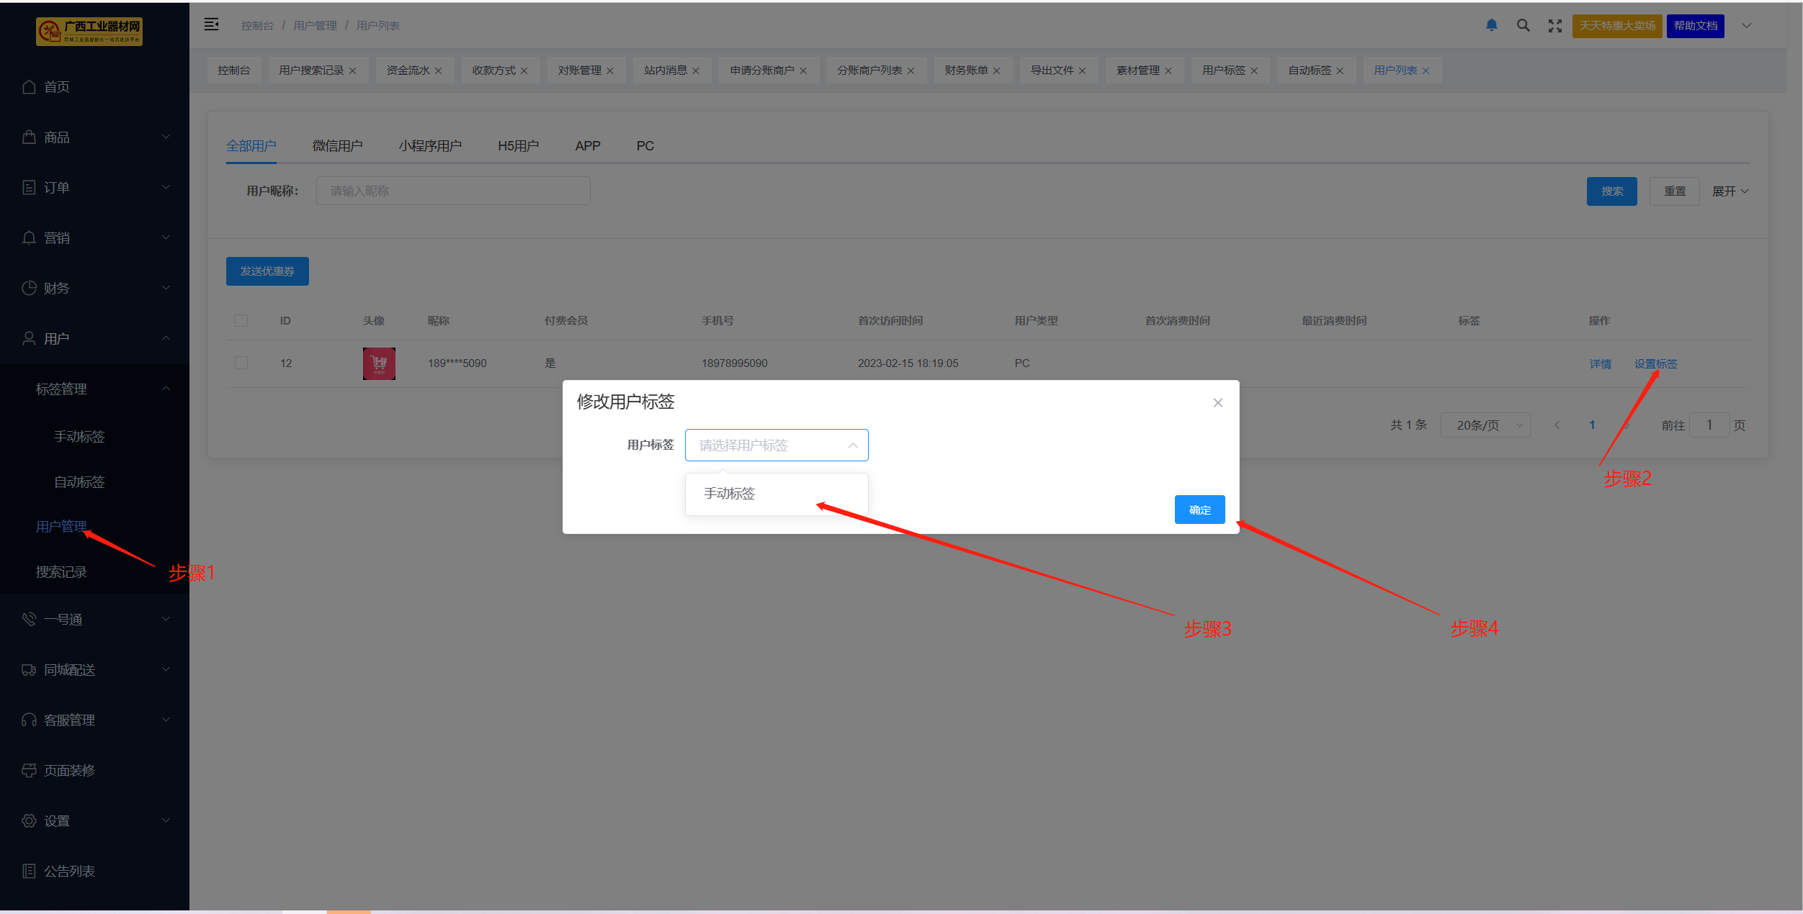Tick the checkbox for user ID 12
Image resolution: width=1803 pixels, height=914 pixels.
[x=241, y=363]
